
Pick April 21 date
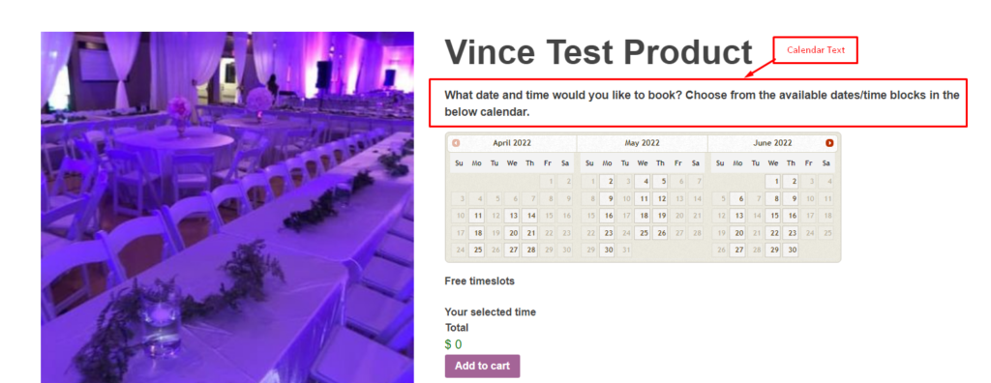point(529,232)
